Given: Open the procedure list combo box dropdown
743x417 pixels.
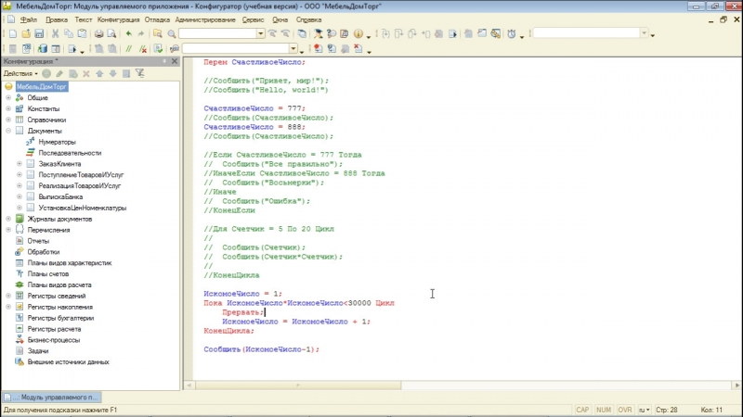Looking at the screenshot, I should pyautogui.click(x=293, y=49).
